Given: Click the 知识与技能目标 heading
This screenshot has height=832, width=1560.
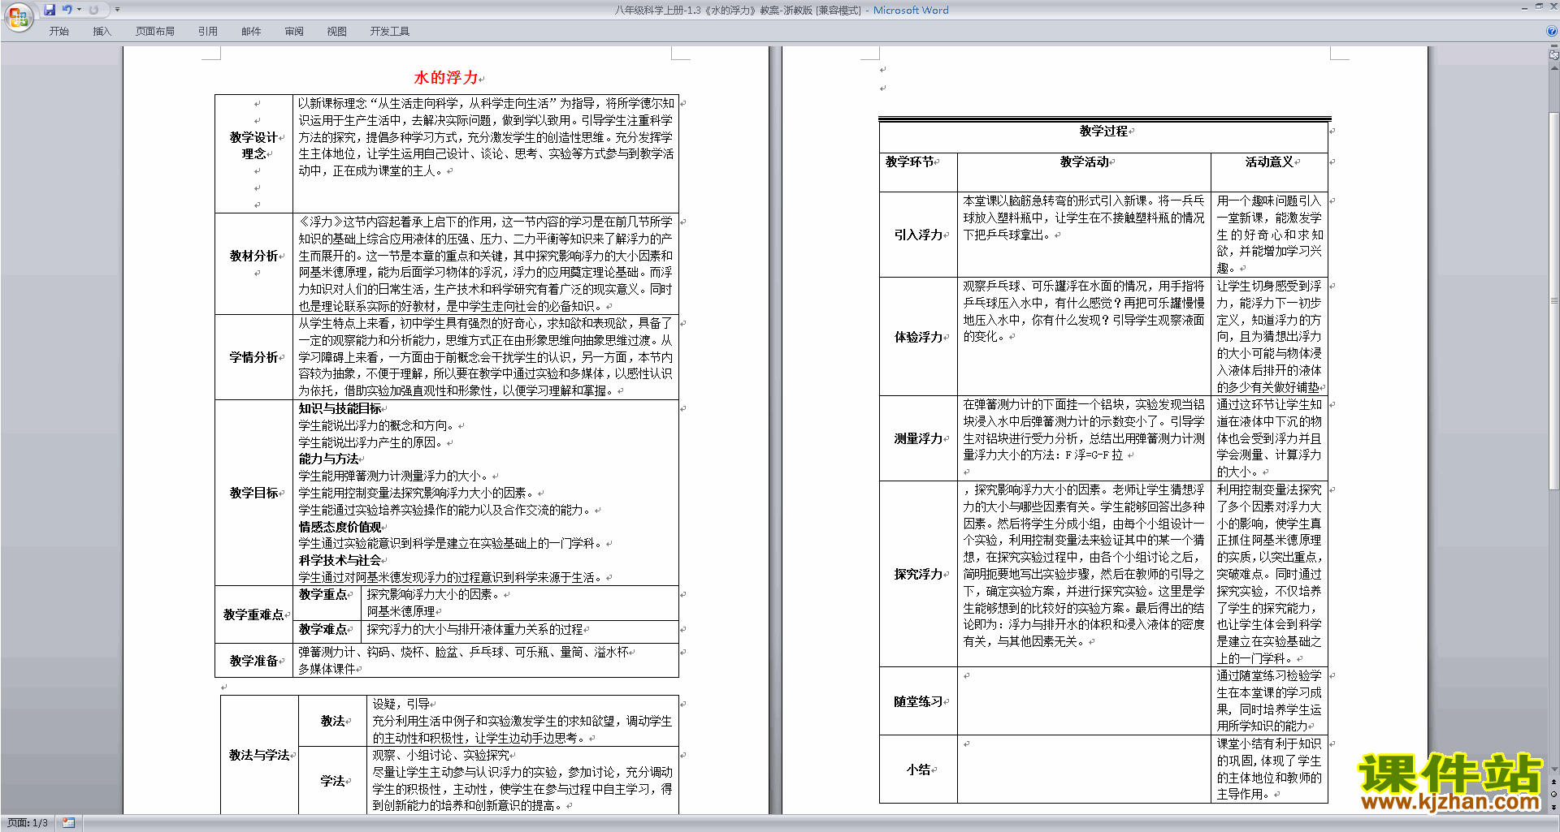Looking at the screenshot, I should click(x=340, y=408).
